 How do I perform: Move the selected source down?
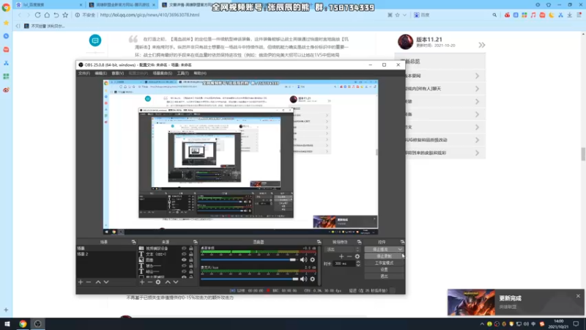tap(176, 282)
